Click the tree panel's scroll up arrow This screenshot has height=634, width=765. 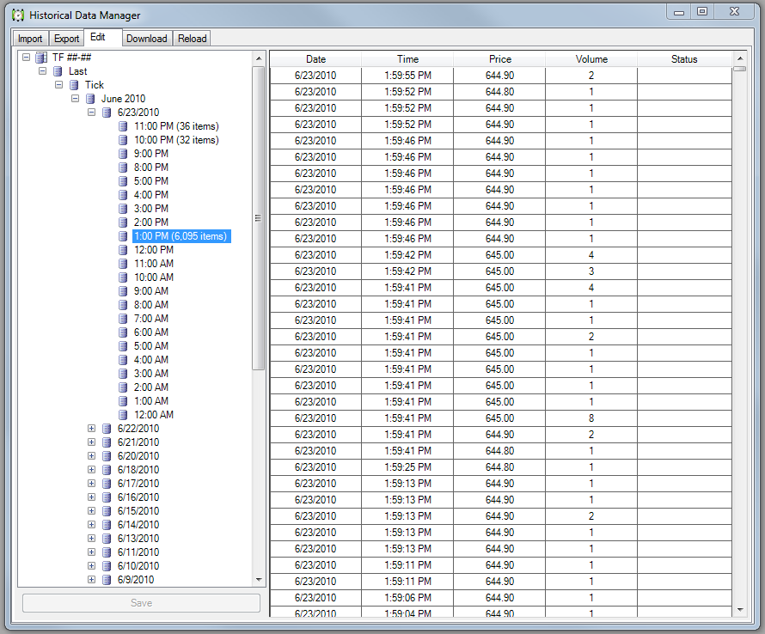click(259, 58)
